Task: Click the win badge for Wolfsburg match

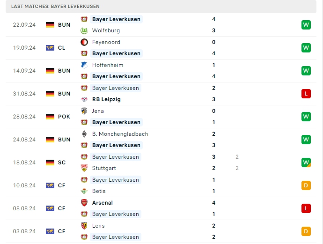Action: (306, 25)
